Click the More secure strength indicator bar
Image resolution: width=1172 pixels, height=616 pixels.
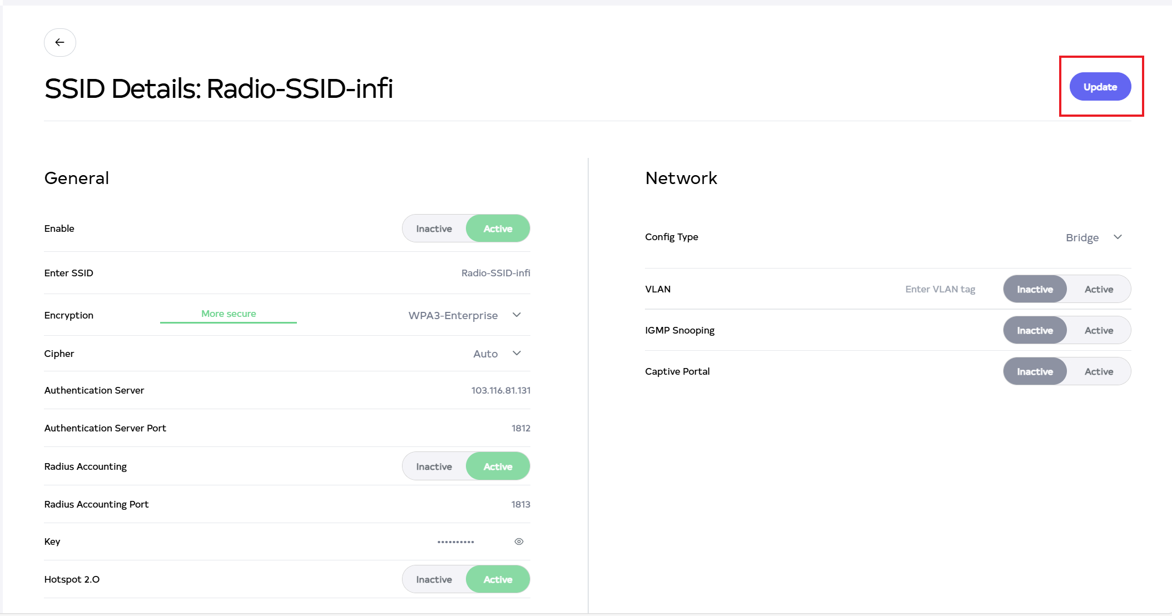coord(229,321)
